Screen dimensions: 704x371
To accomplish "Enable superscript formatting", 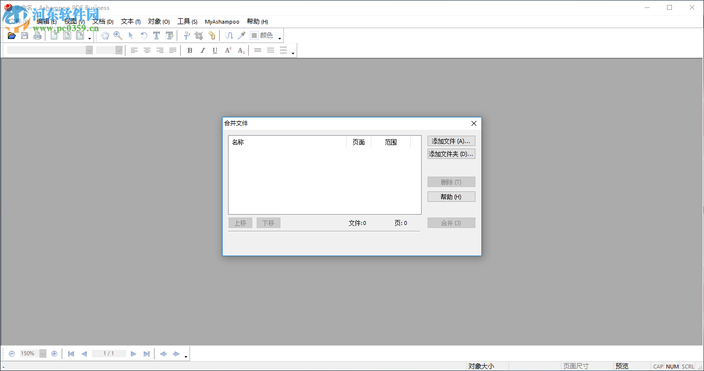I will tap(228, 50).
